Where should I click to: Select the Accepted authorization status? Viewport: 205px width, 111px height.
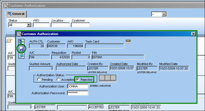click(x=58, y=79)
